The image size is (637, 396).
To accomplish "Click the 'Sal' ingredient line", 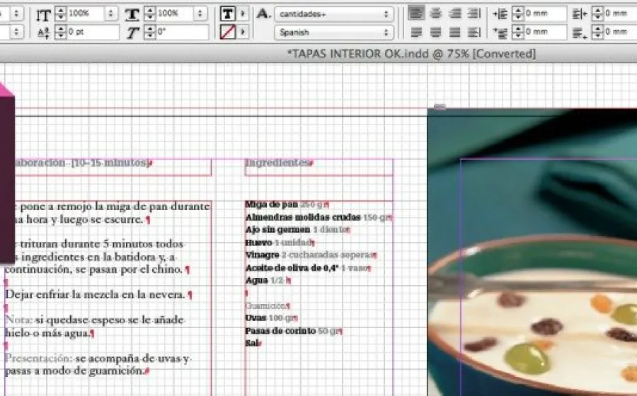I will coord(253,343).
